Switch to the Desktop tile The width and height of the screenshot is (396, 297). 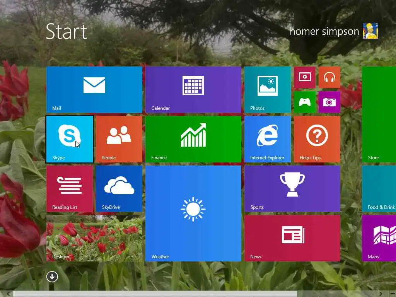click(x=94, y=238)
